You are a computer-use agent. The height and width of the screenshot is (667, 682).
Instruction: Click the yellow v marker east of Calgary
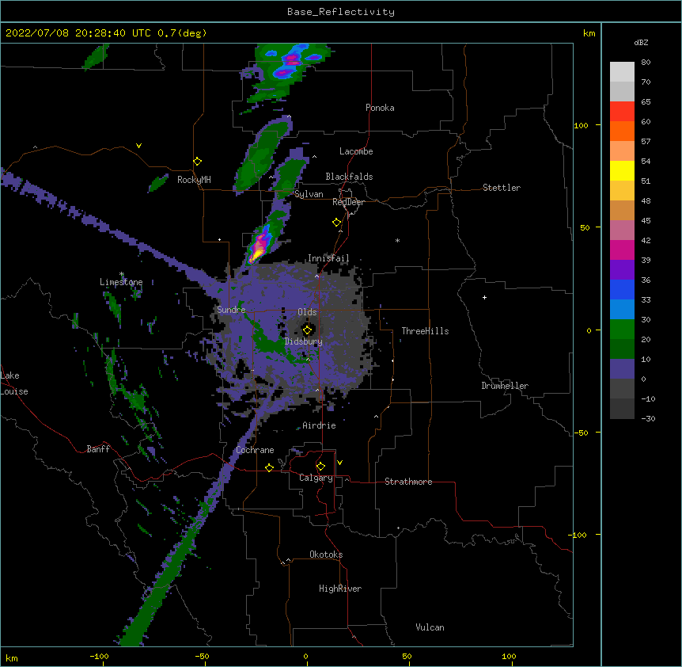[x=339, y=463]
